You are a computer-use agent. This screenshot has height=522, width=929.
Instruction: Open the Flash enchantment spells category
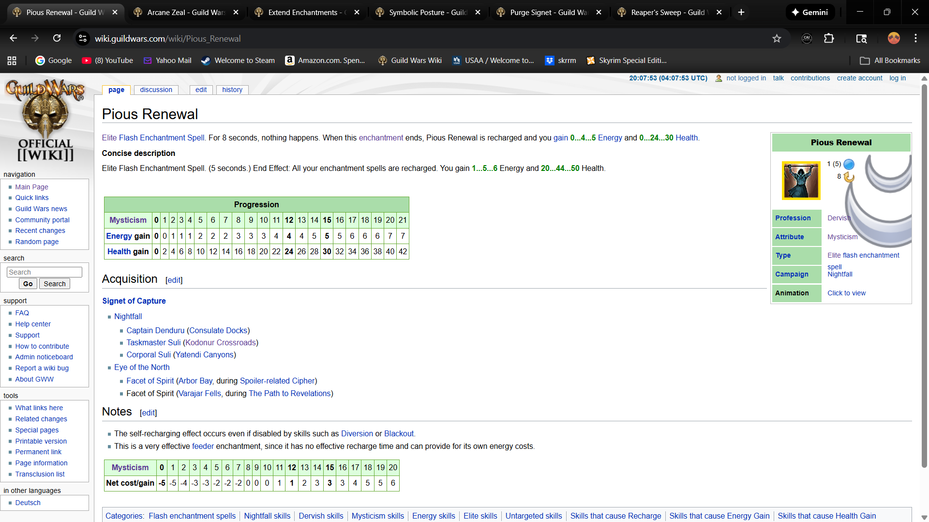click(192, 516)
